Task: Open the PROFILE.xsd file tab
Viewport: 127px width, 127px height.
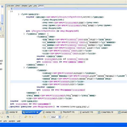Action: point(88,112)
